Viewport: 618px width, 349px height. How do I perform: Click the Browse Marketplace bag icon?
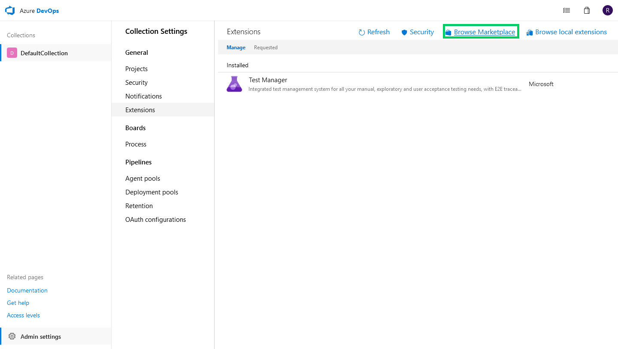click(x=448, y=32)
